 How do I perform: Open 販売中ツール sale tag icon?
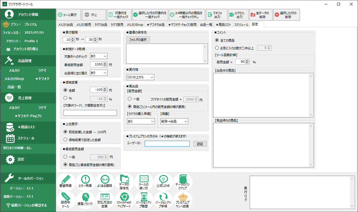point(66,200)
